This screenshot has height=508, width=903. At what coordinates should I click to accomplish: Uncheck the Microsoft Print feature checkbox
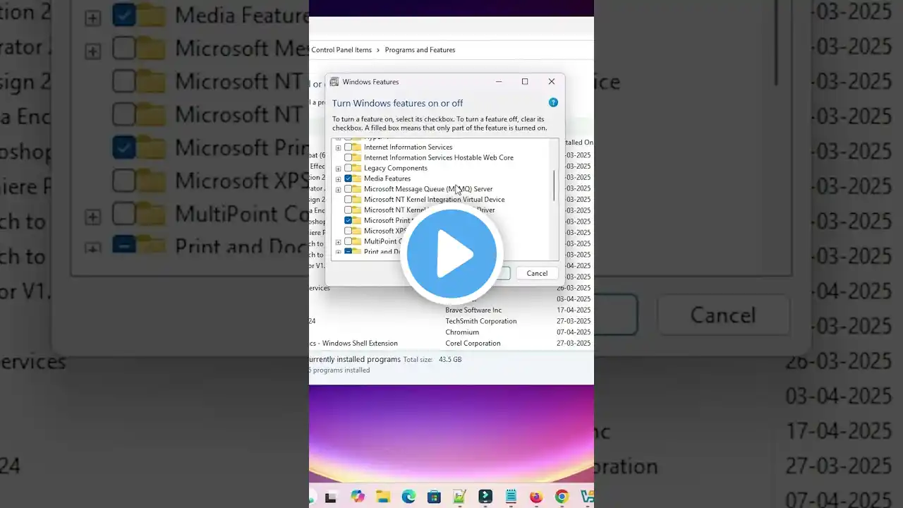tap(348, 220)
